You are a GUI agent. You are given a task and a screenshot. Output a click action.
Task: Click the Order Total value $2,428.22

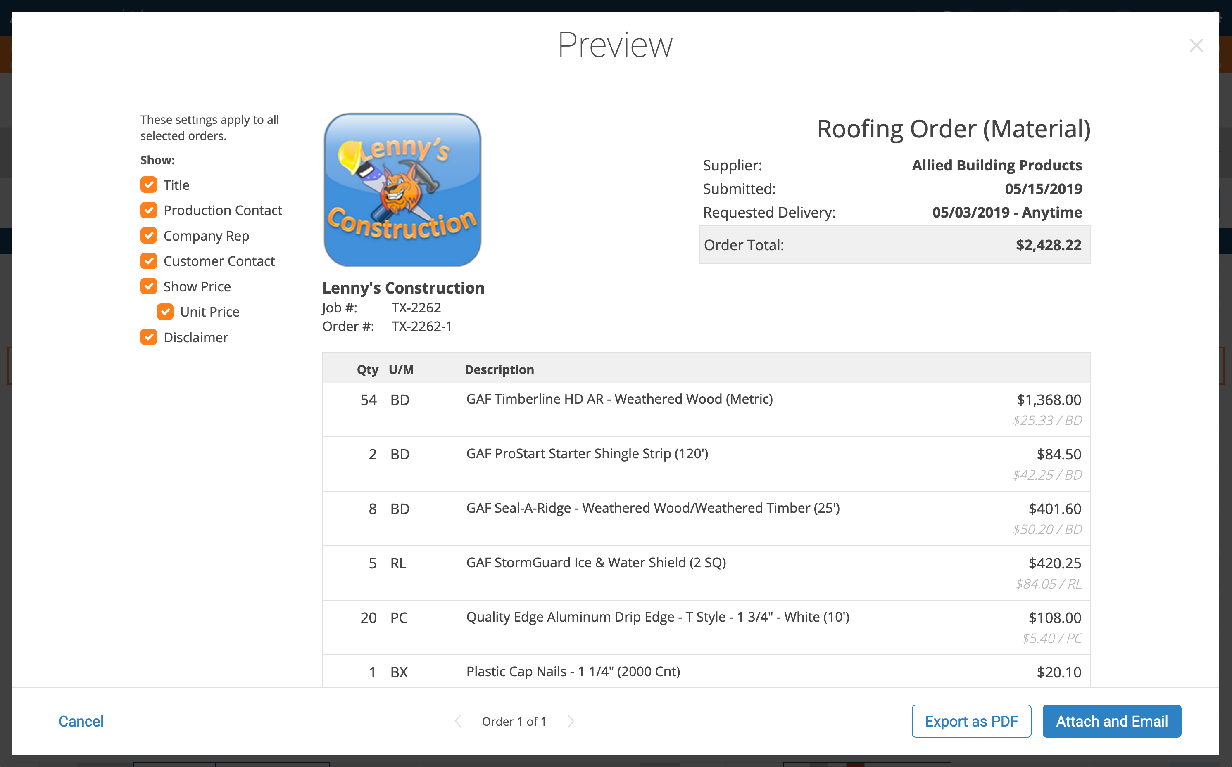1048,245
